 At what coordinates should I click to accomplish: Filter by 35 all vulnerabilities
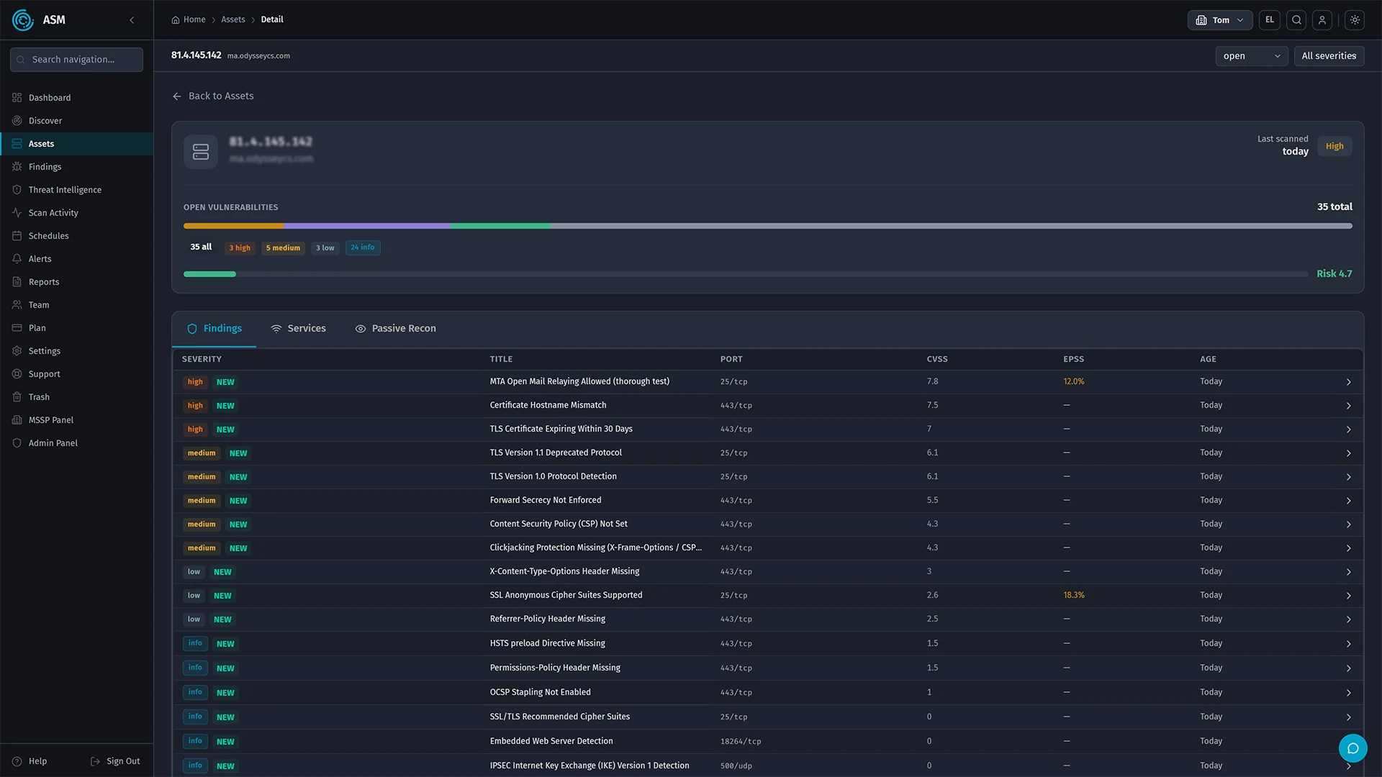[201, 247]
